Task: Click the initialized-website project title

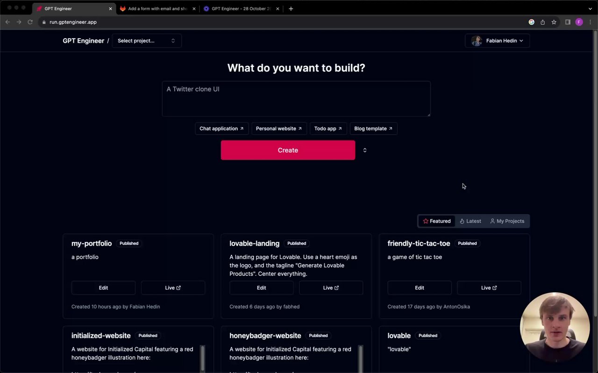Action: [101, 336]
